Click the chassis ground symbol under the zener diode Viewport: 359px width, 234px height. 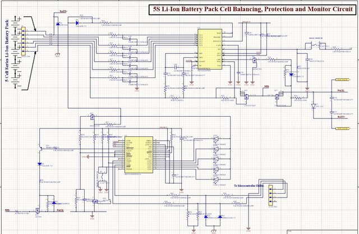tap(57, 54)
